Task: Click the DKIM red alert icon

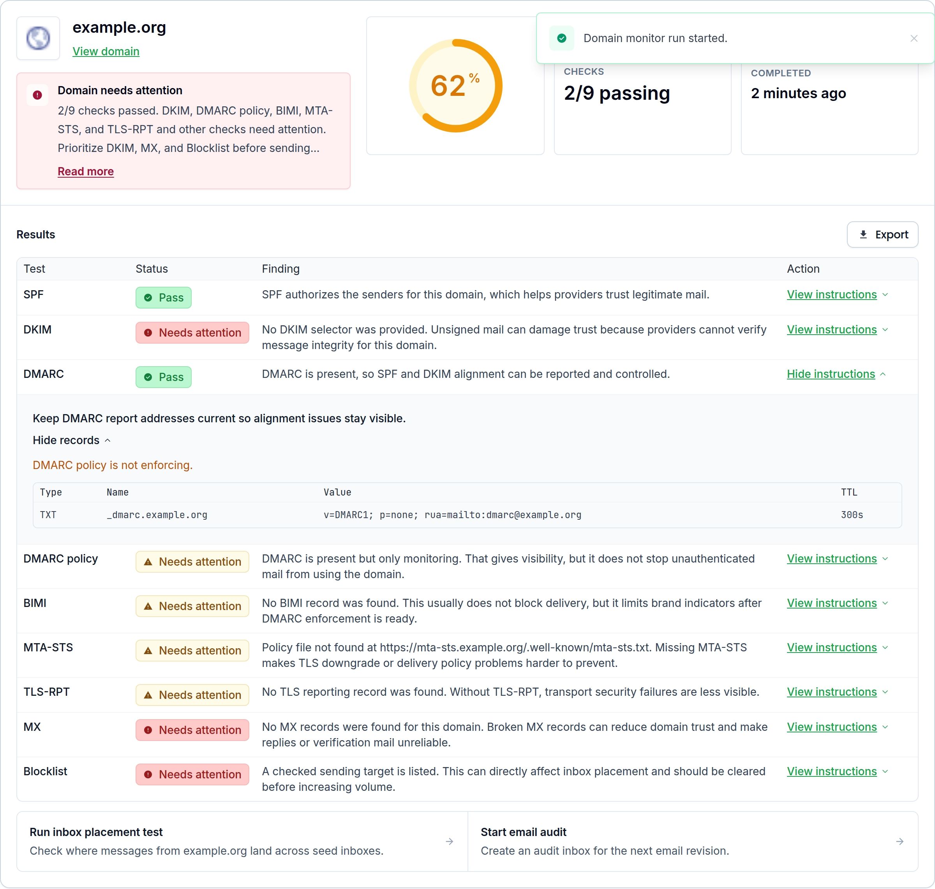Action: [x=148, y=333]
